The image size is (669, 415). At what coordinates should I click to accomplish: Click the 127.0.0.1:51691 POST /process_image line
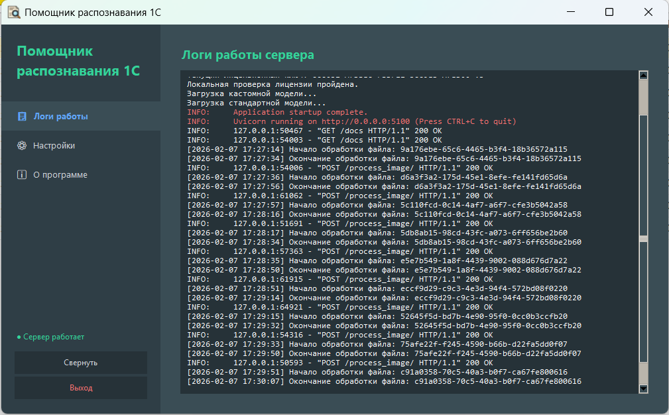[x=339, y=223]
